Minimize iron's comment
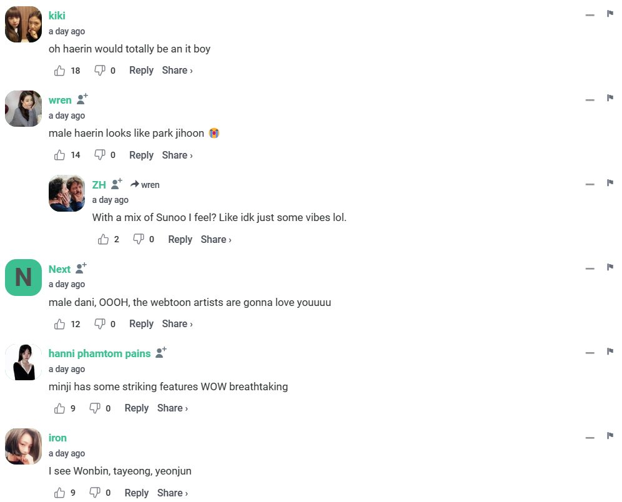The height and width of the screenshot is (502, 622). 590,437
